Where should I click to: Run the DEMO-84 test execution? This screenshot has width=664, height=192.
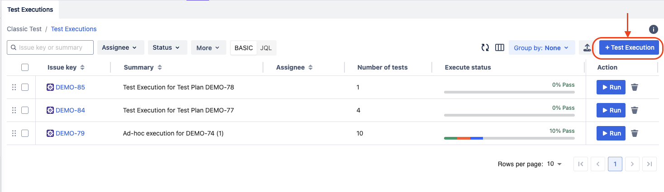(x=611, y=110)
